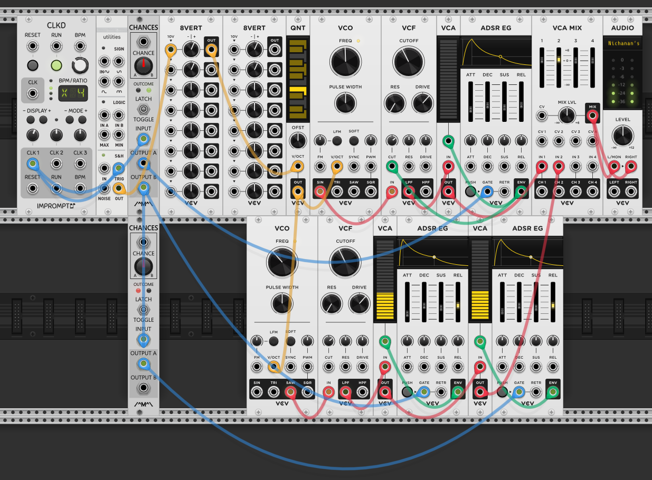Click the RESET push button on CLKD
Viewport: 652px width, 480px height.
click(x=32, y=65)
